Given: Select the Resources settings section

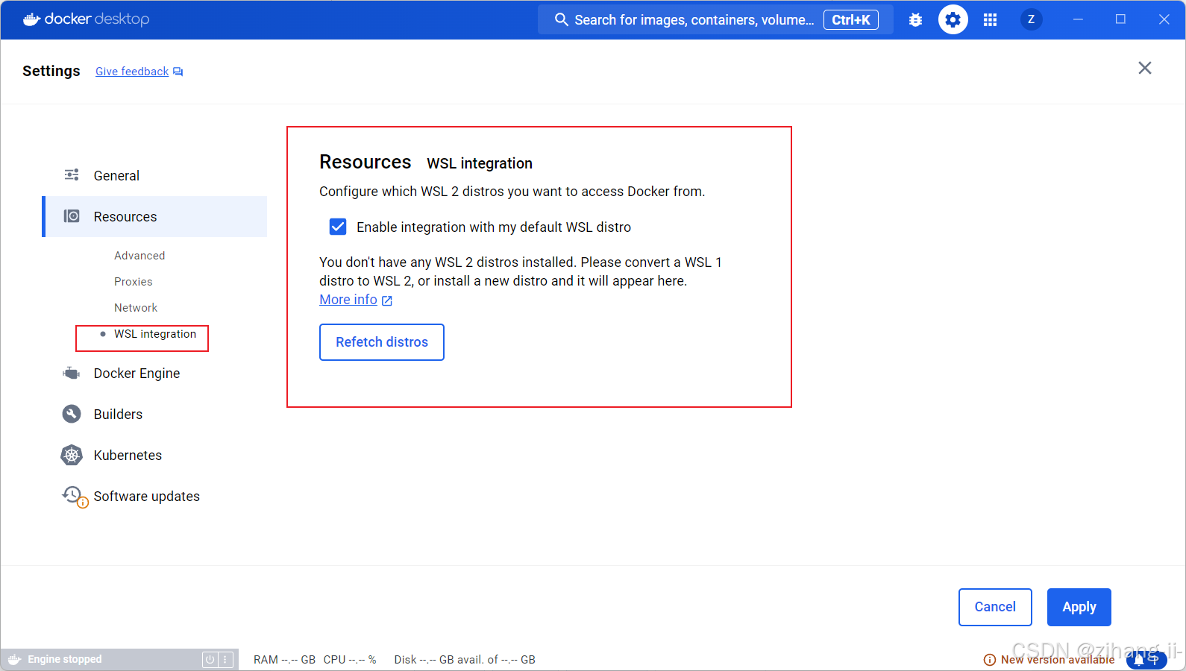Looking at the screenshot, I should pyautogui.click(x=154, y=217).
